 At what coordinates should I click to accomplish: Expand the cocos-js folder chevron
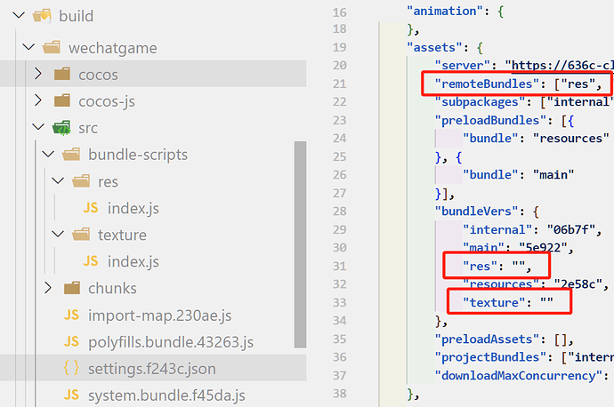[37, 101]
